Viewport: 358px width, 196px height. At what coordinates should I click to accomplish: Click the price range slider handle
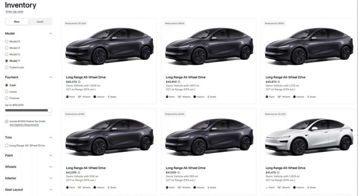click(50, 110)
